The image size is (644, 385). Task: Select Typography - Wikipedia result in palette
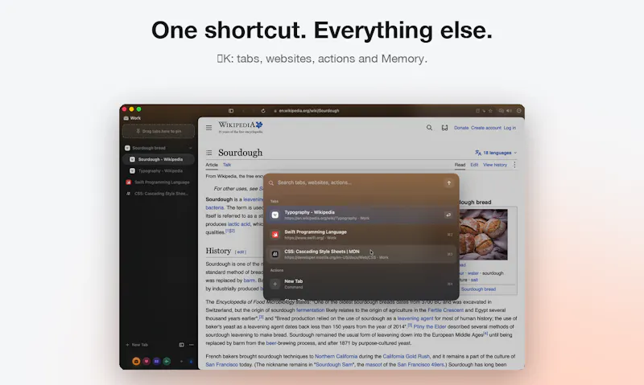pos(361,215)
